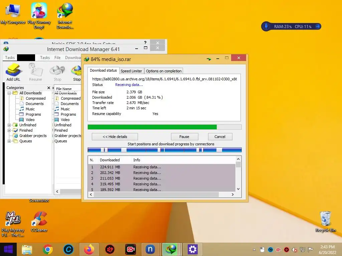Select Internet Download Manager desktop shortcut

65,16
